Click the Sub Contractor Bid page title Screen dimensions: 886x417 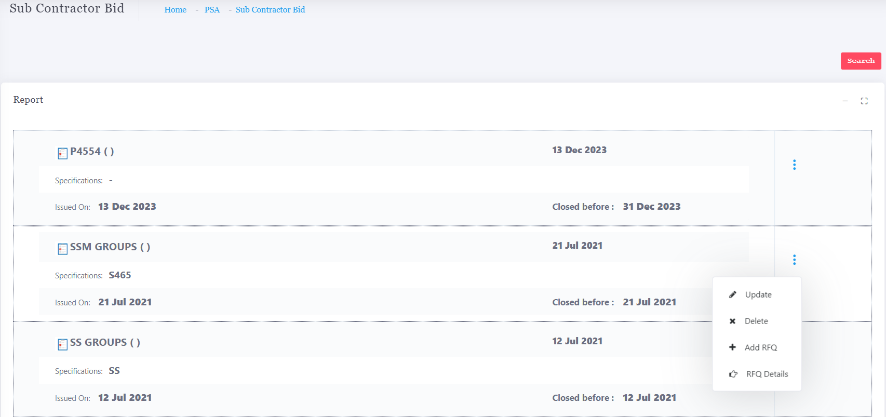[67, 8]
